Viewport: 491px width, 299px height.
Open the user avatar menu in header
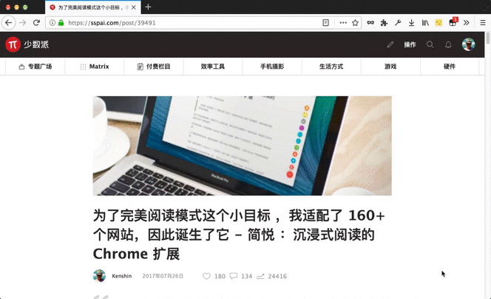pyautogui.click(x=469, y=44)
